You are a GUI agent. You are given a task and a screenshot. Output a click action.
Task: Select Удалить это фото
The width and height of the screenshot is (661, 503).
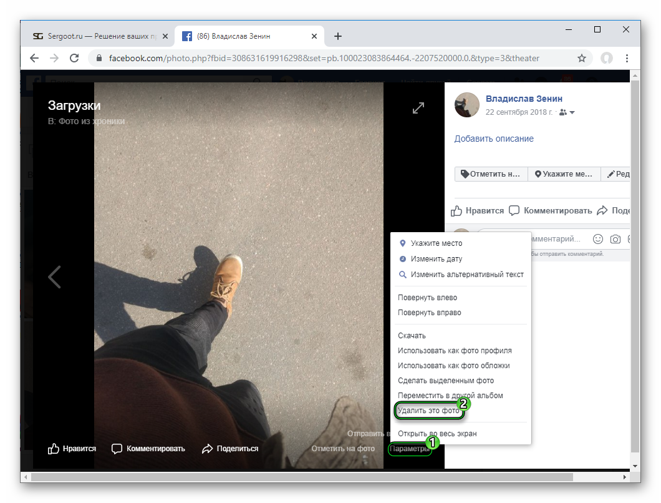click(x=429, y=411)
